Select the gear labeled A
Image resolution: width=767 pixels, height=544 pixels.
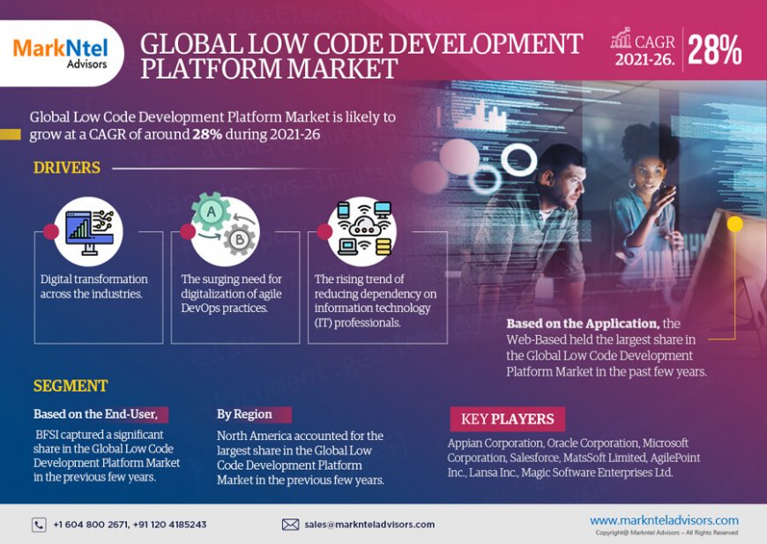(x=211, y=210)
